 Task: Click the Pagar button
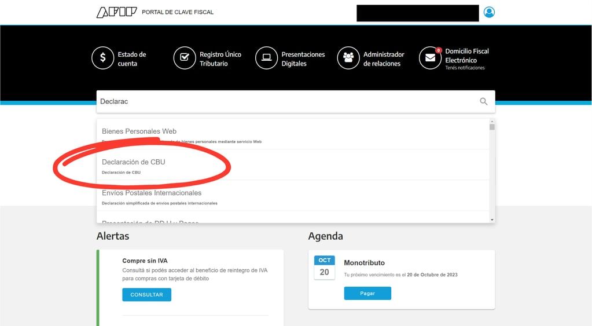[x=367, y=293]
